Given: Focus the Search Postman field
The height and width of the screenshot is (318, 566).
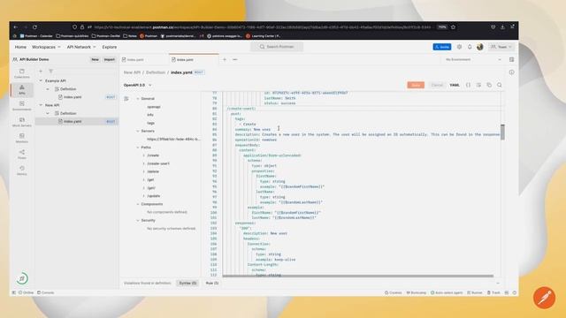Looking at the screenshot, I should [277, 47].
